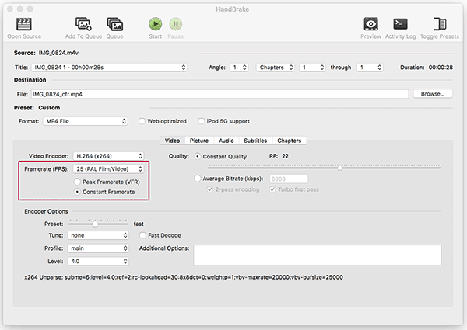The image size is (467, 330).
Task: Enable Web optimized checkbox
Action: [x=142, y=121]
